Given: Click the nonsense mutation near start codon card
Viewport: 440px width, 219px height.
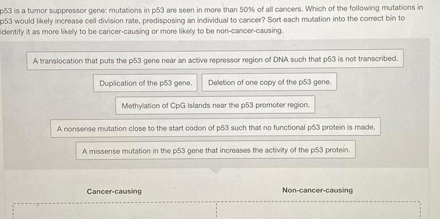Looking at the screenshot, I should tap(216, 127).
